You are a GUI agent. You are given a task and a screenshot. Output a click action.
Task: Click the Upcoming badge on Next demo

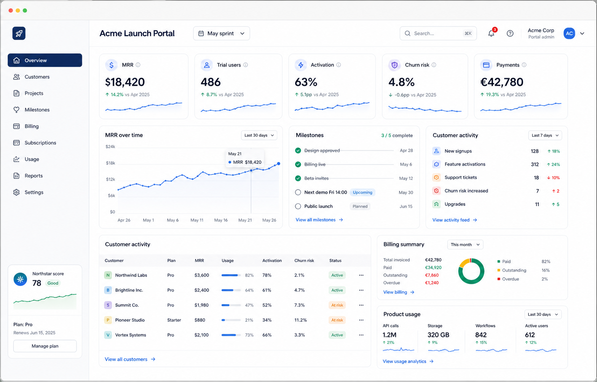click(x=362, y=192)
